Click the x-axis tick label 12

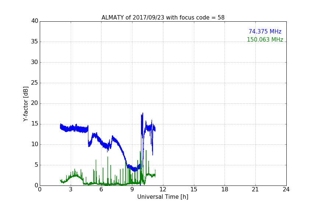pyautogui.click(x=163, y=190)
